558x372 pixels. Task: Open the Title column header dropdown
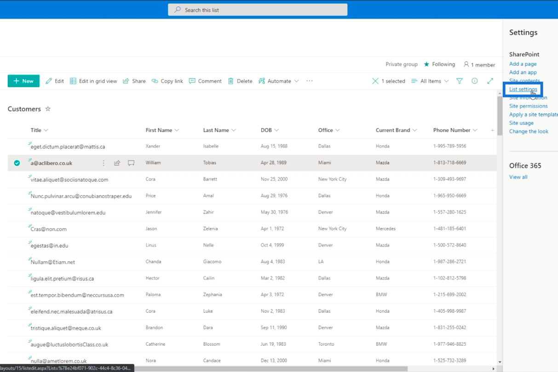tap(46, 130)
